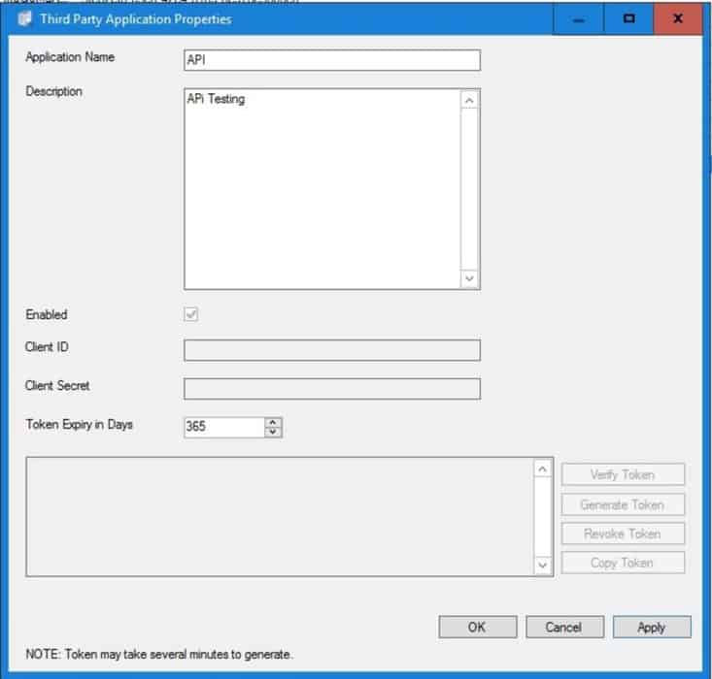
Task: Click into the Application Name field
Action: click(331, 60)
